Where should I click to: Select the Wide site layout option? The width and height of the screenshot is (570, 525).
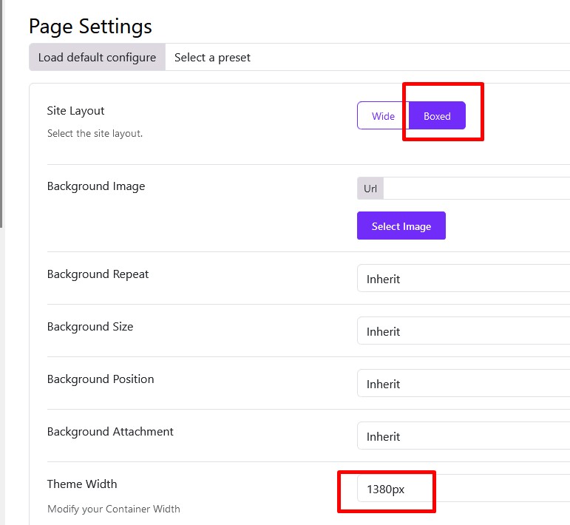pos(383,115)
